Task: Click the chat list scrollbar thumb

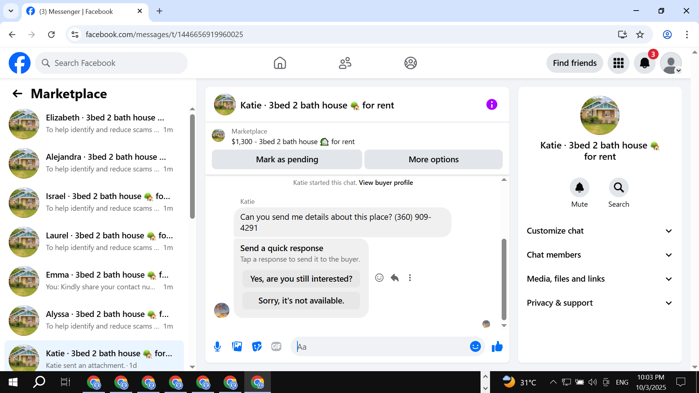Action: coord(192,166)
